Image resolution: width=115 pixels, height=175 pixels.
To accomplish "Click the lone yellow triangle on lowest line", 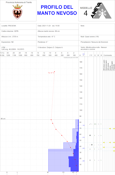I will pos(114,151).
